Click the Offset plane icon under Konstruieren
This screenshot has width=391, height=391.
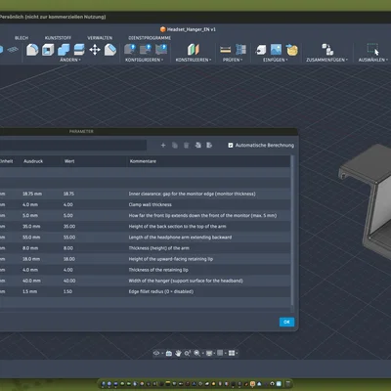[x=193, y=50]
